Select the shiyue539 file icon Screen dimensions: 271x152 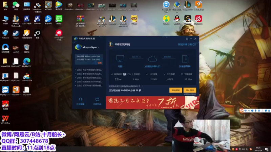(x=27, y=91)
